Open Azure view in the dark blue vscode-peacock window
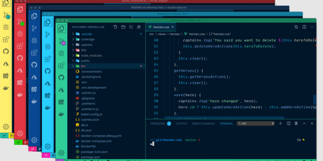Screen dimensions: 323x161 34,77
